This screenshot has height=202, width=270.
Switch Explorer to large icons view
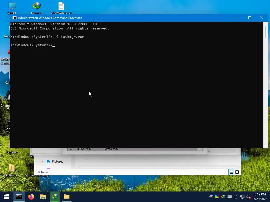pyautogui.click(x=237, y=172)
